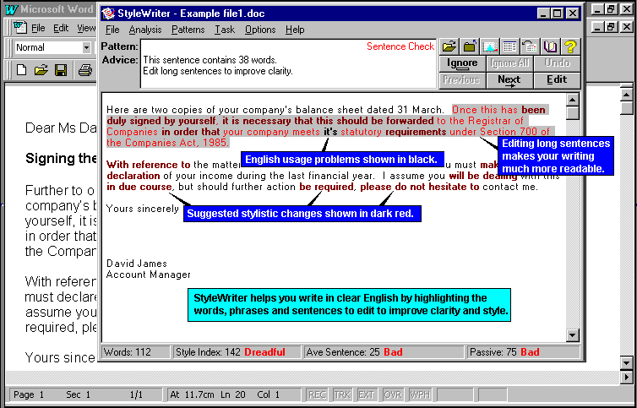
Task: Open the Patterns menu
Action: [188, 30]
